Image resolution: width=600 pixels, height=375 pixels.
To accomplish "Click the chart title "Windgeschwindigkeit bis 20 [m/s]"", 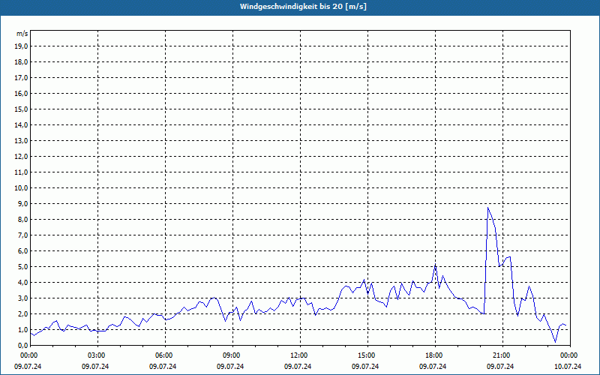I will click(x=303, y=7).
